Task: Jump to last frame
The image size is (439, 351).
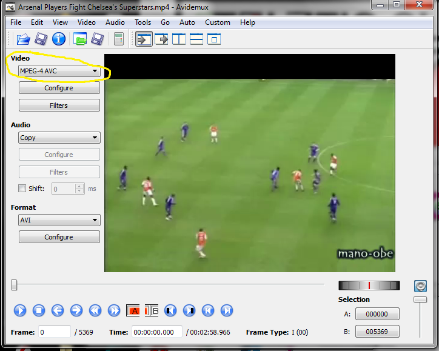Action: coord(227,310)
